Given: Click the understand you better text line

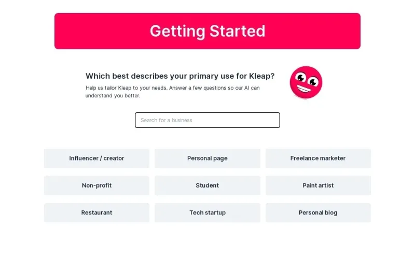Looking at the screenshot, I should click(113, 96).
